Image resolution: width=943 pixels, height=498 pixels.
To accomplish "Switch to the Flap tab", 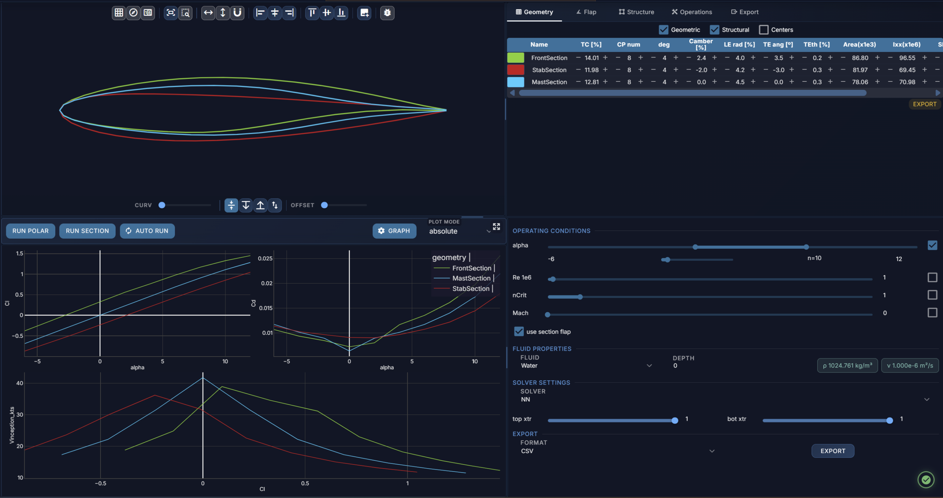I will (x=586, y=12).
